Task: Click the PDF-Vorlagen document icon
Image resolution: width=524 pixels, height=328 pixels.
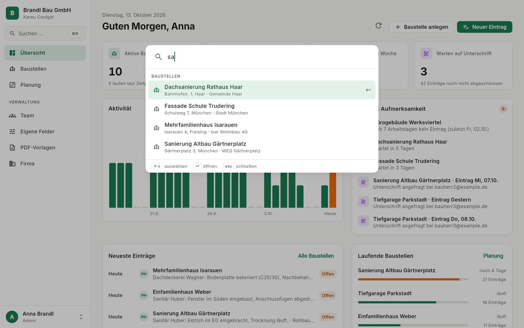Action: (12, 147)
